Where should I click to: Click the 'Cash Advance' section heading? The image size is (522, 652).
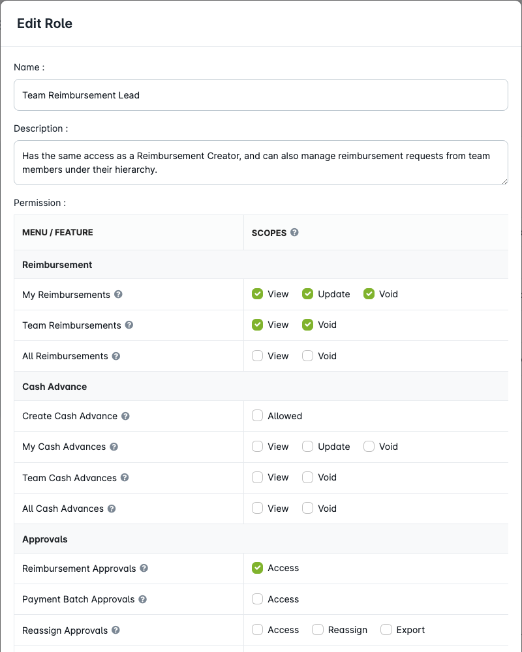[55, 387]
